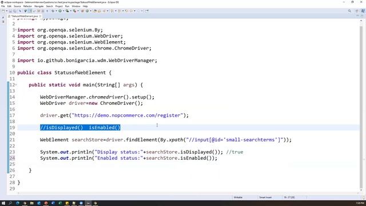The image size is (366, 206).
Task: Click the Open Perspective icon
Action: pos(357,11)
